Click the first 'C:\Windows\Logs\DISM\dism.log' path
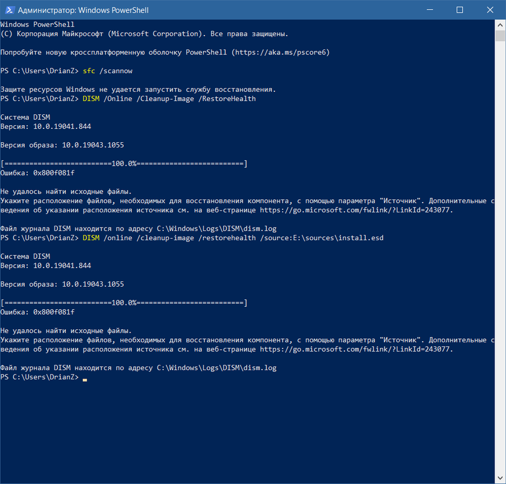 (216, 229)
